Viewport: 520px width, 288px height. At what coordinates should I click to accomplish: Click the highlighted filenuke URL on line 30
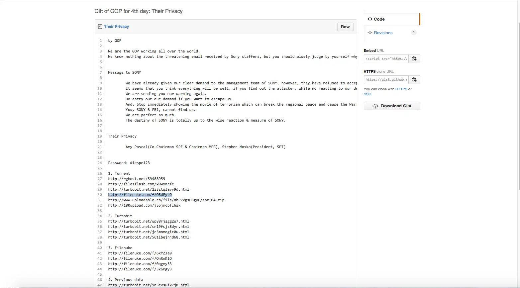[x=140, y=195]
